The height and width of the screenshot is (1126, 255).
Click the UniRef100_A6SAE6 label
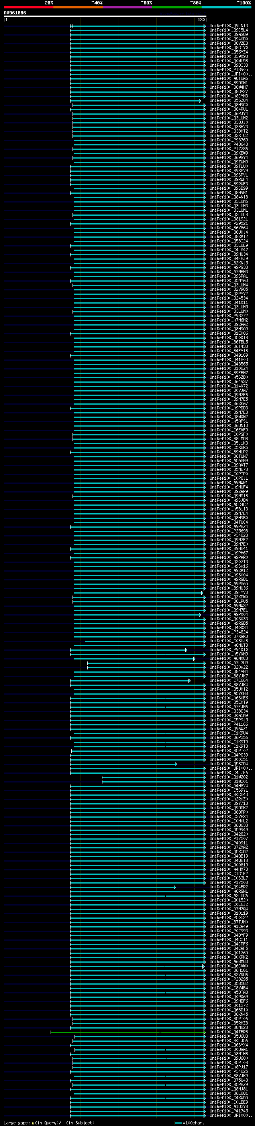(229, 698)
